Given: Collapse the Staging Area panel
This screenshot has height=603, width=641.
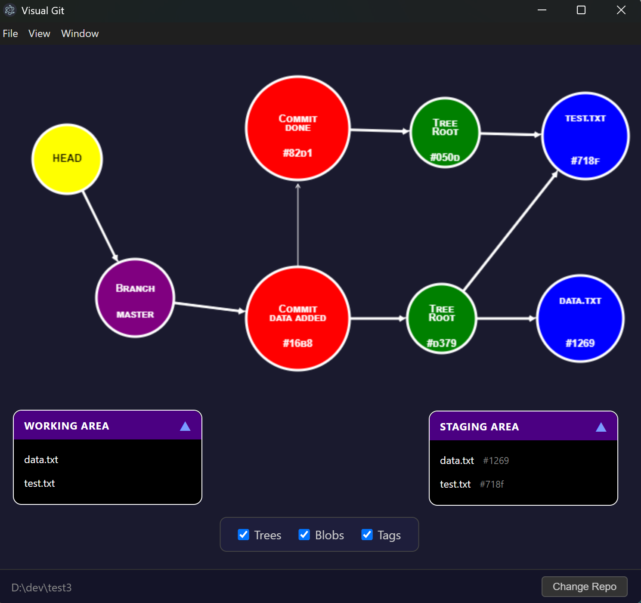Looking at the screenshot, I should point(601,427).
